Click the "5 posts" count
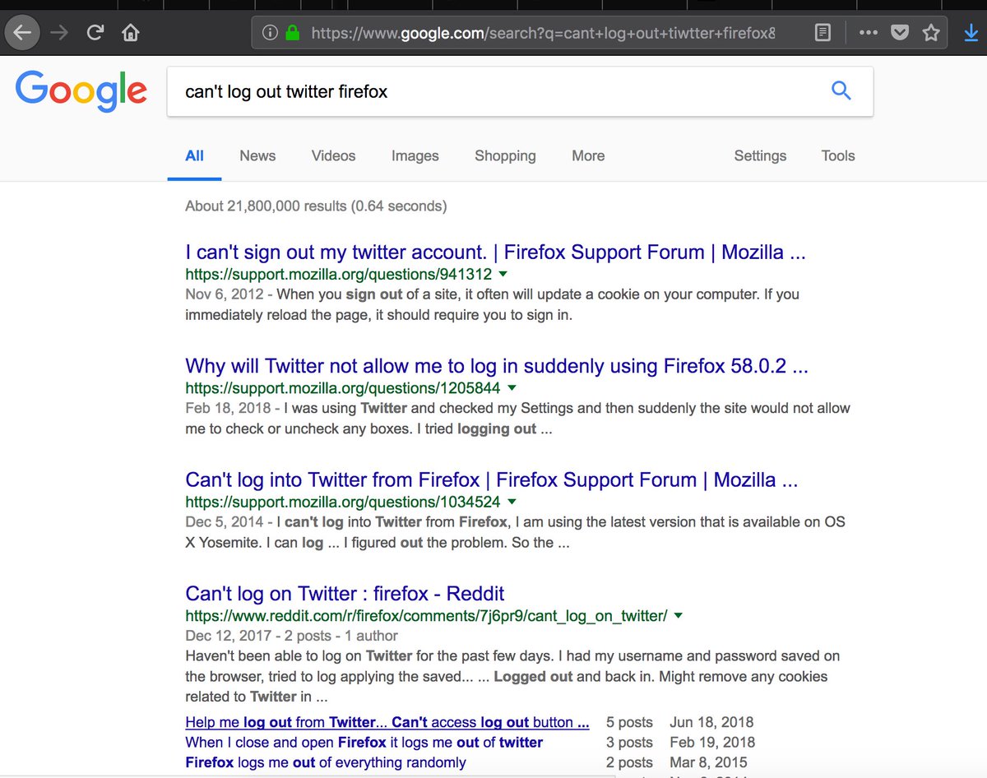This screenshot has height=778, width=987. coord(629,722)
